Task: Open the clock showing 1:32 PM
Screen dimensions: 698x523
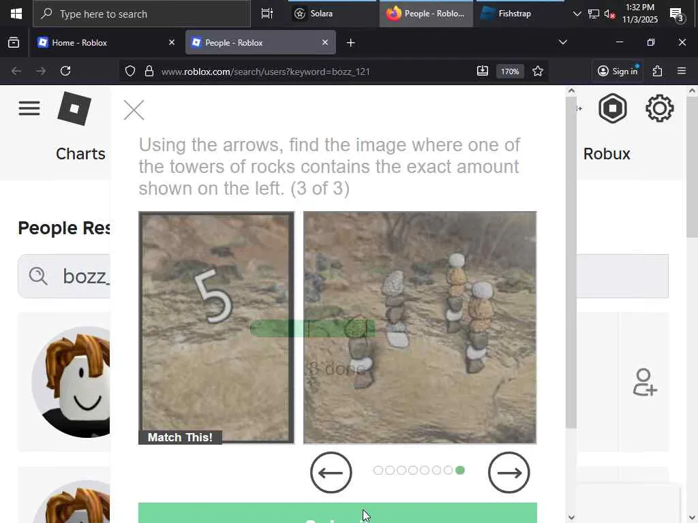Action: pos(640,14)
